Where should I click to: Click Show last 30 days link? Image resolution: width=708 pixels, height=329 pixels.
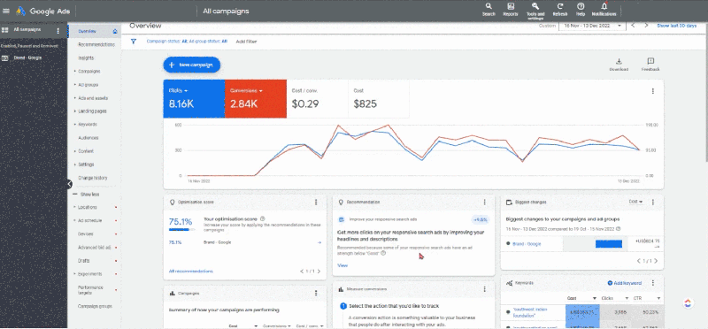676,26
